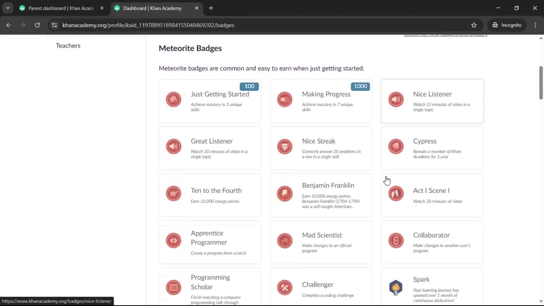
Task: Open the Apprentice Programmer badge title
Action: point(209,238)
